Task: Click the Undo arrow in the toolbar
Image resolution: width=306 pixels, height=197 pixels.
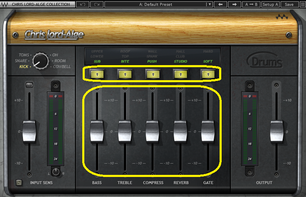Action: coord(82,4)
